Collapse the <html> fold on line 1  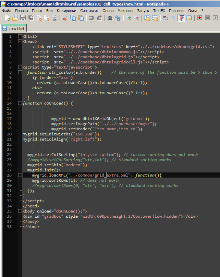tap(20, 36)
